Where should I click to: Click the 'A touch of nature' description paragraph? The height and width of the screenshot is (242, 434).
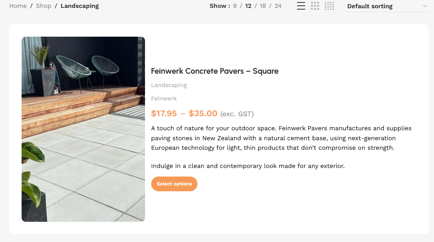(x=281, y=138)
